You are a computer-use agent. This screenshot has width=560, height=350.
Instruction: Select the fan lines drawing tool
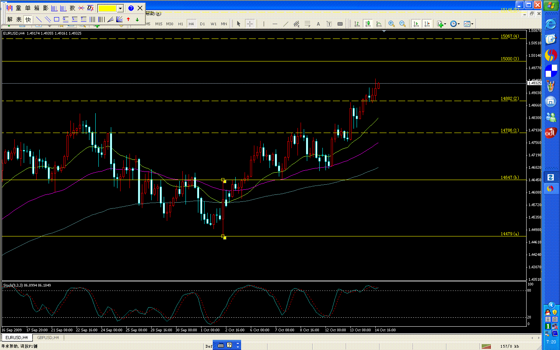click(x=119, y=19)
